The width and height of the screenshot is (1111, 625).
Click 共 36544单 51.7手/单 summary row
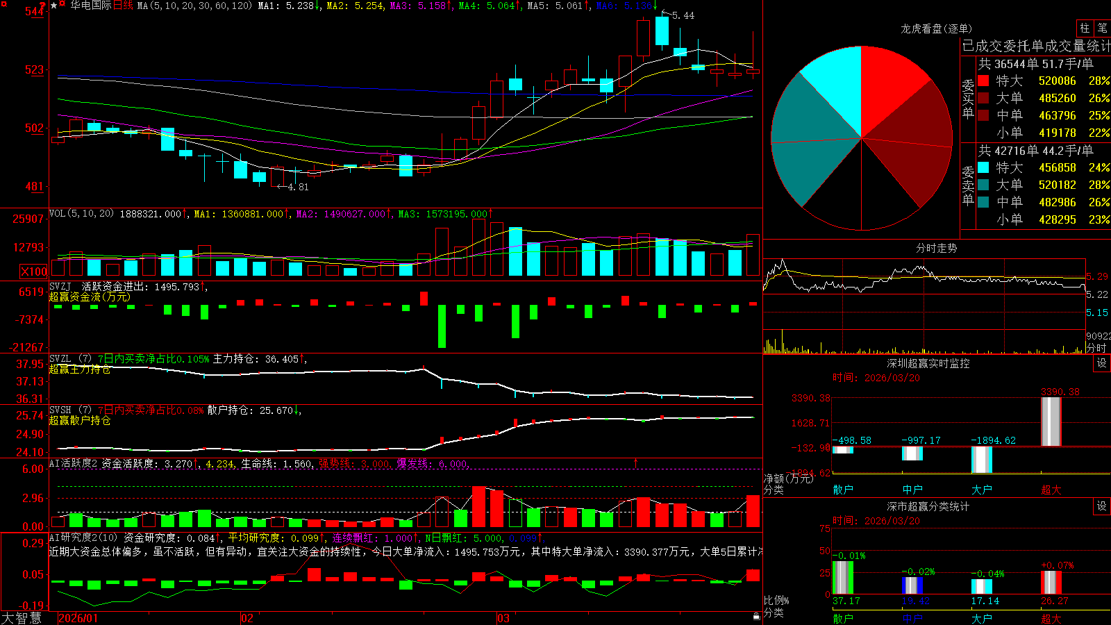click(1035, 64)
